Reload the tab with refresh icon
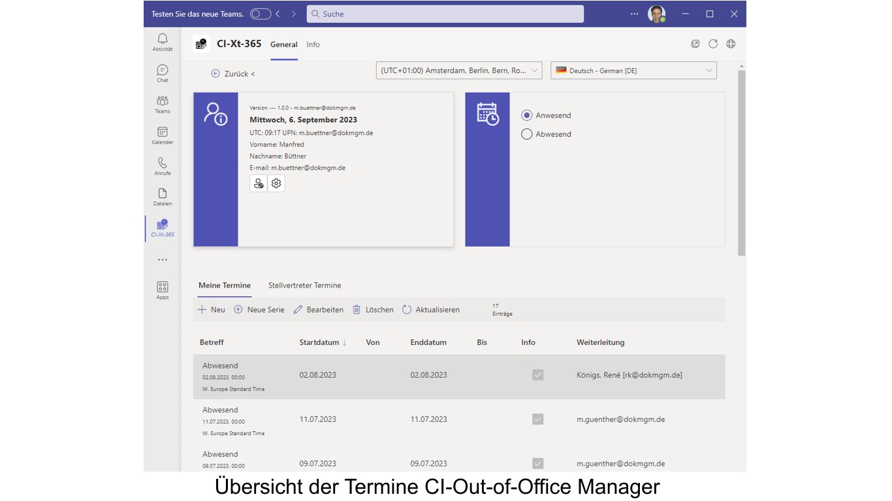This screenshot has width=892, height=501. pos(713,44)
